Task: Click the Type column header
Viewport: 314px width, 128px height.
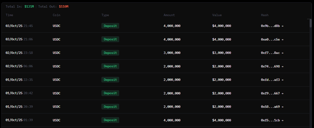Action: pyautogui.click(x=105, y=15)
